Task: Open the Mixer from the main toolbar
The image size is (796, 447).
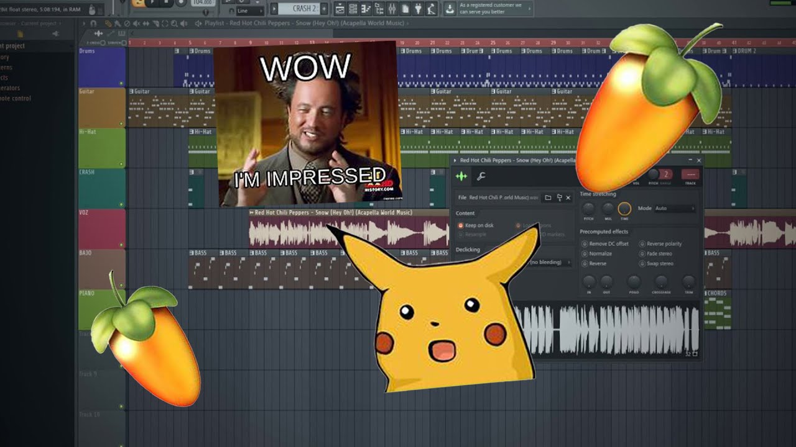Action: pyautogui.click(x=392, y=9)
